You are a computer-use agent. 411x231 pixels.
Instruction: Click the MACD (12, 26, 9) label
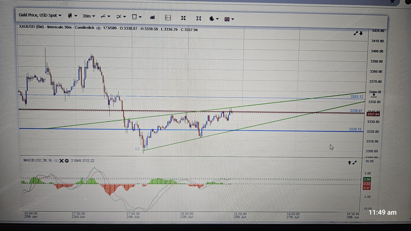[38, 160]
